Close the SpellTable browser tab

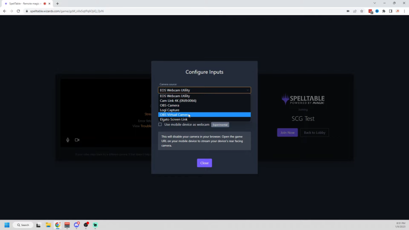click(49, 4)
